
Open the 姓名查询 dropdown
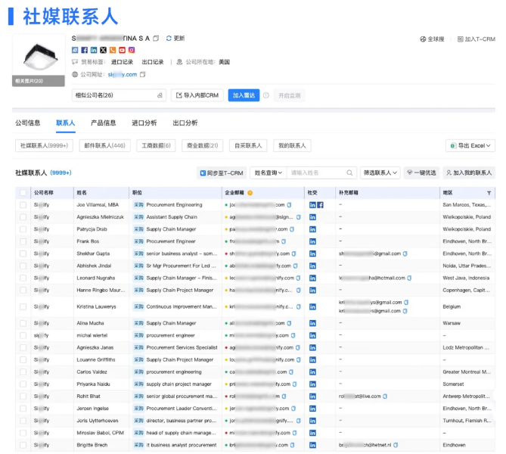click(x=269, y=173)
